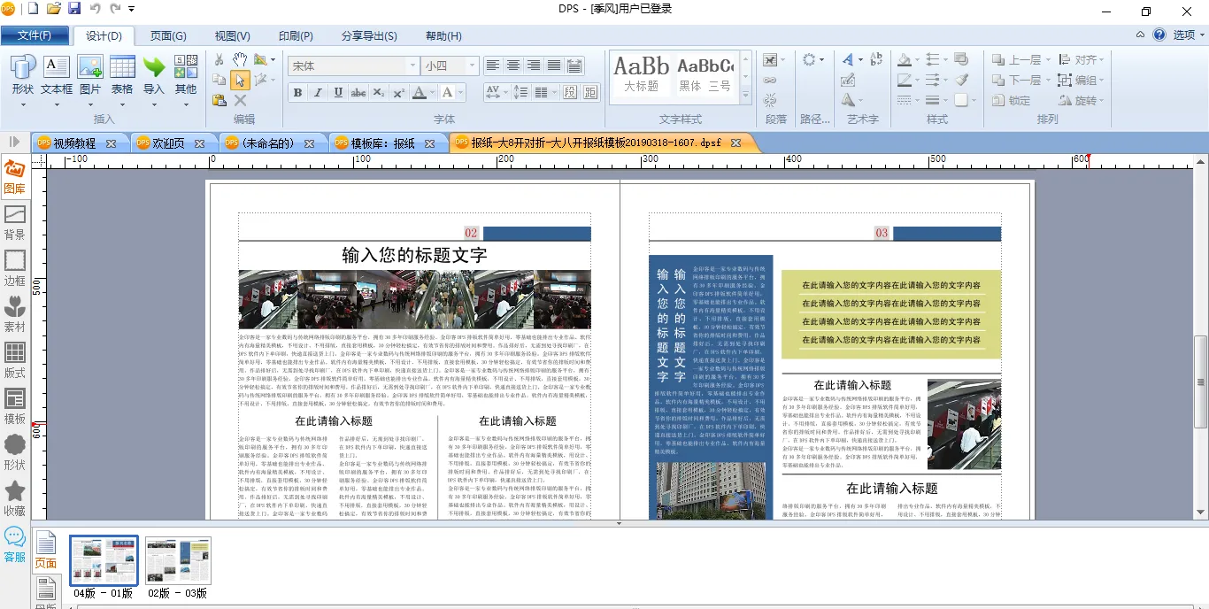
Task: Open the 宋体 font family dropdown
Action: tap(412, 66)
